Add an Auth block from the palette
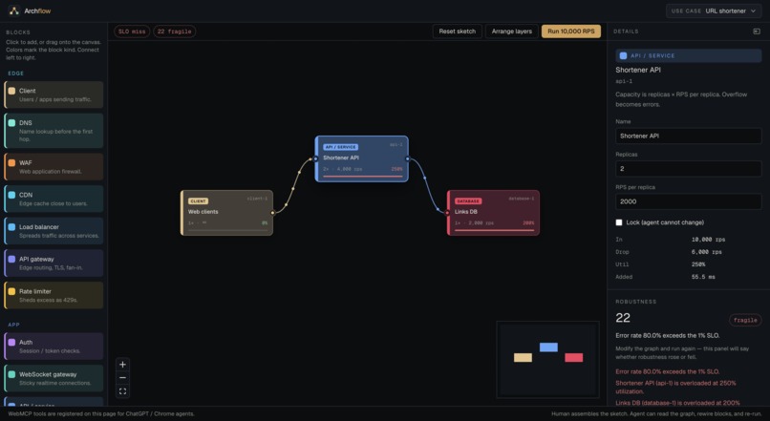 53,346
